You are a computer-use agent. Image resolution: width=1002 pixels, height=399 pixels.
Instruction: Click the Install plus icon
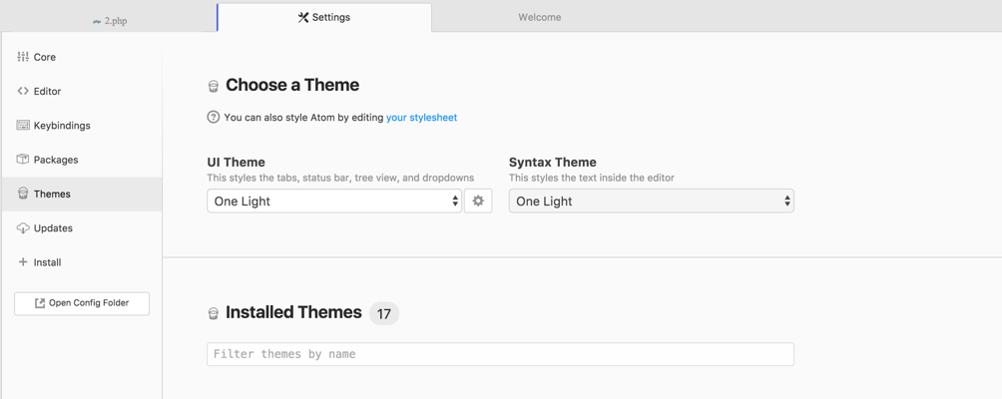point(23,261)
